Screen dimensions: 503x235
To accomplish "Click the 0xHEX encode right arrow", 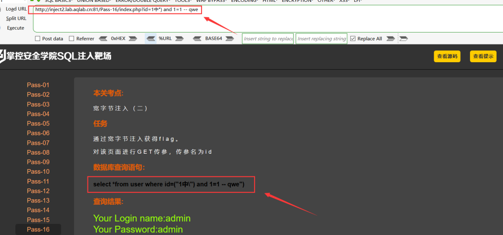I will tap(133, 39).
